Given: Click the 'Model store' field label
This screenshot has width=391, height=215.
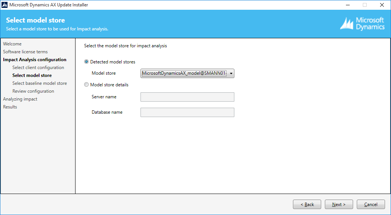Looking at the screenshot, I should [x=104, y=73].
